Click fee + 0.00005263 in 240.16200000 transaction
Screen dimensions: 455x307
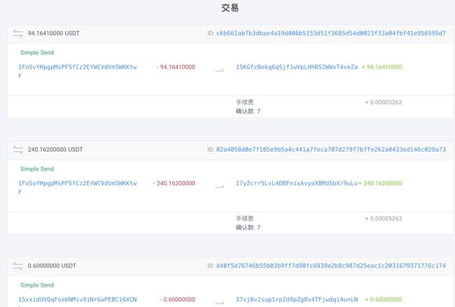point(384,219)
